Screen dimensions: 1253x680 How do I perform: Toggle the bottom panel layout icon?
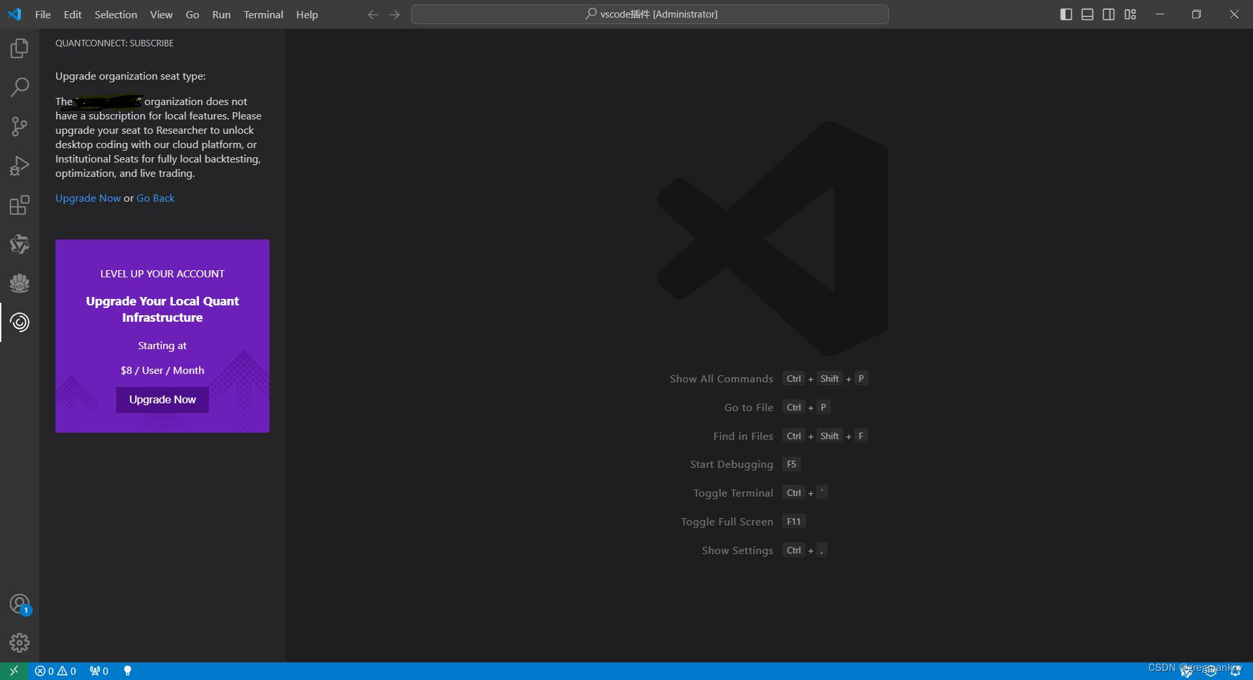[1087, 14]
